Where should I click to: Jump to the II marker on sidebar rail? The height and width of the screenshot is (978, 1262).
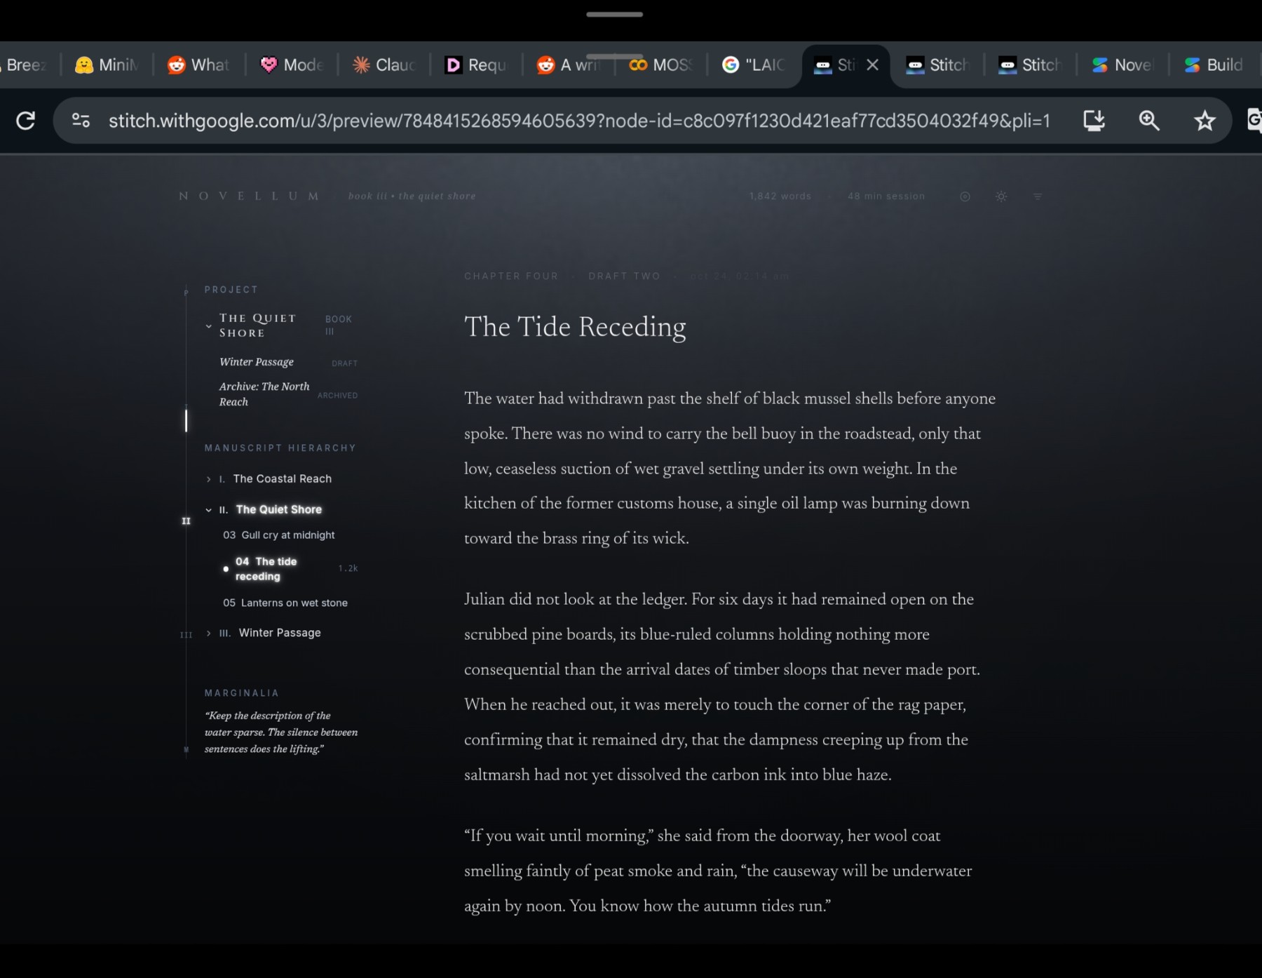(186, 521)
